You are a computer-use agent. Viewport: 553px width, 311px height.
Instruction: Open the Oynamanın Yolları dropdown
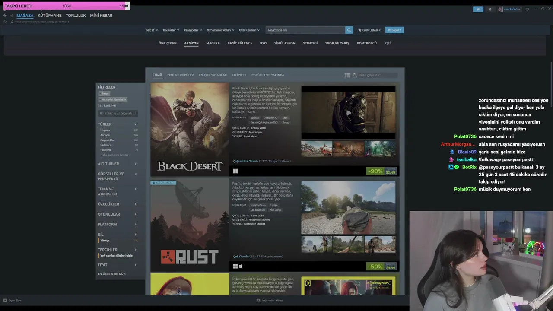coord(220,30)
